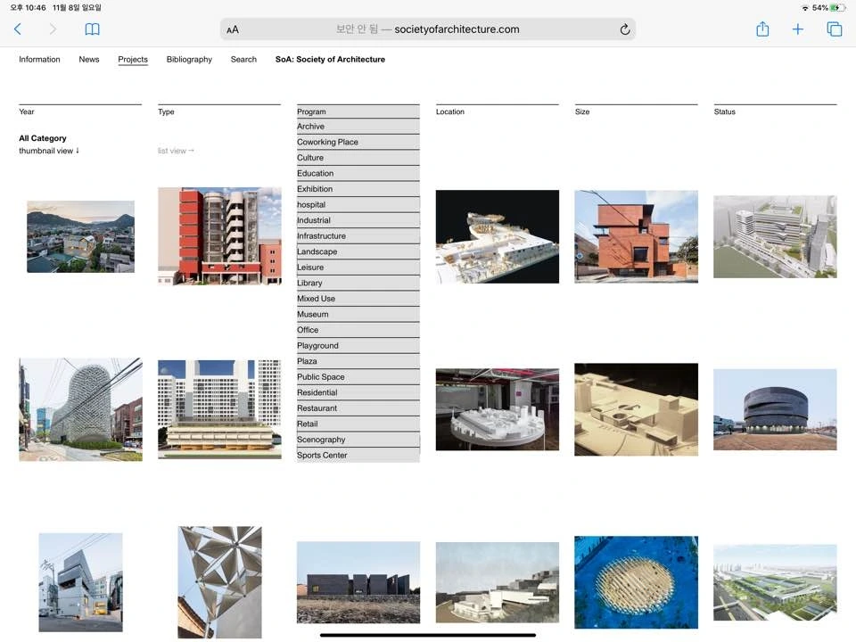Collapse the Program filter dropdown

(358, 111)
